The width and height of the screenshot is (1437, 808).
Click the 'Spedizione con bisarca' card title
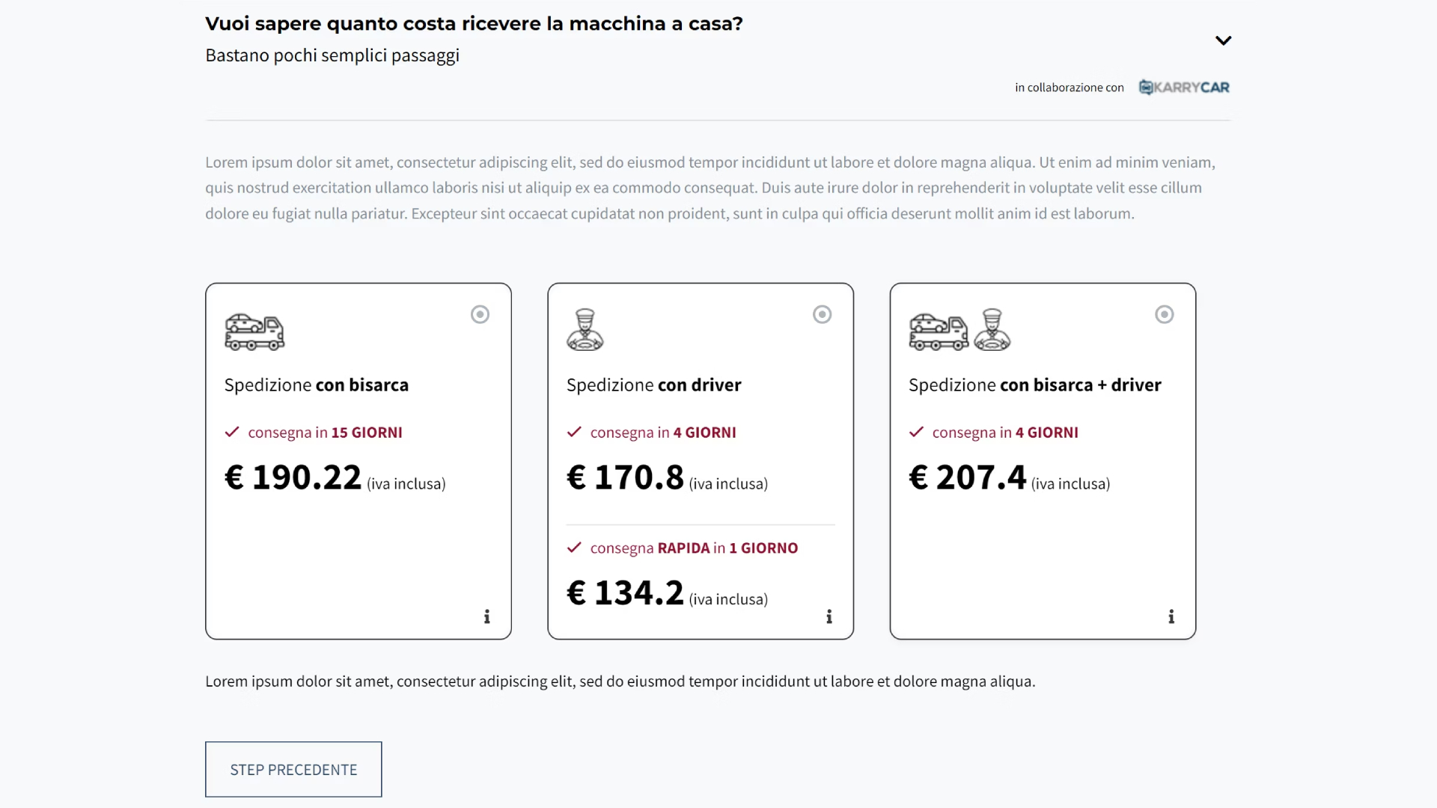317,385
